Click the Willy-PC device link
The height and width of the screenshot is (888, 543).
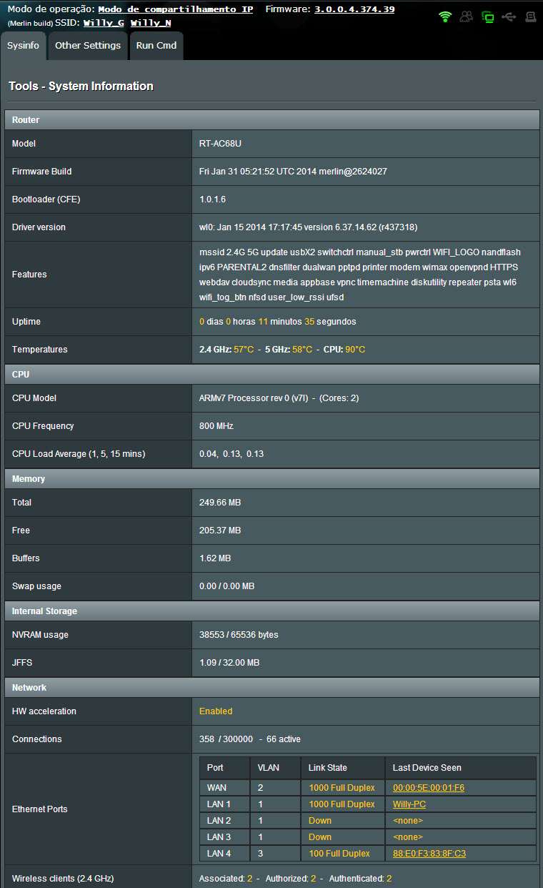tap(409, 804)
